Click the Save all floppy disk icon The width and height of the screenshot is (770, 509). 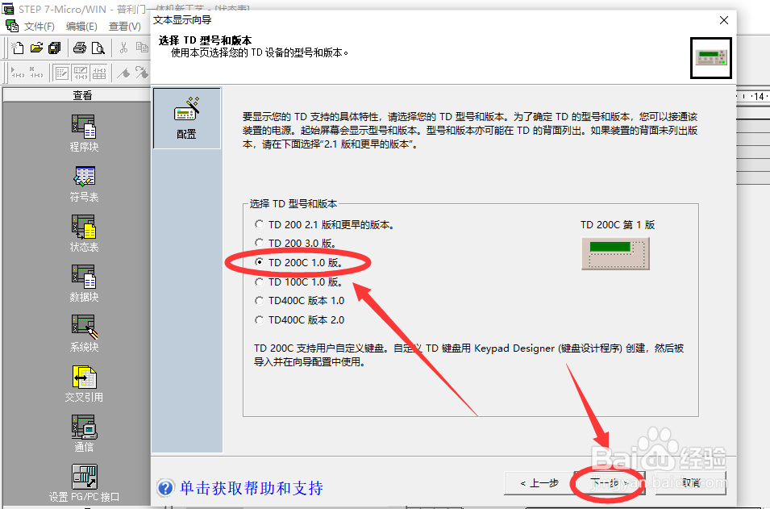(55, 48)
